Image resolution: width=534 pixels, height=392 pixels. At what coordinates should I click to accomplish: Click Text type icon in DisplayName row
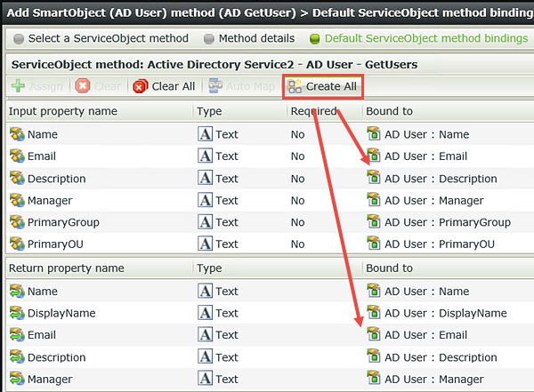[205, 313]
